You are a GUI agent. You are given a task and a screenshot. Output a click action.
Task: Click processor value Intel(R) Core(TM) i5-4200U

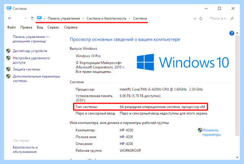161,89
